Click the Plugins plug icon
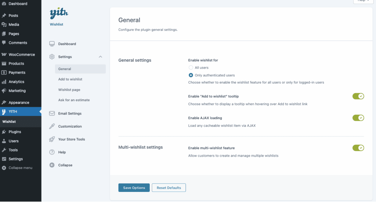The height and width of the screenshot is (204, 376). coord(4,132)
